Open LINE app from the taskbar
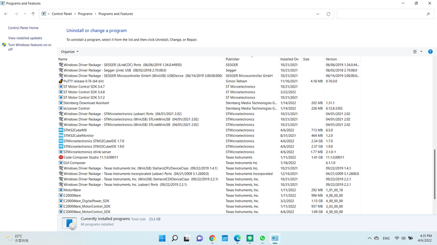This screenshot has height=245, width=437. click(250, 238)
